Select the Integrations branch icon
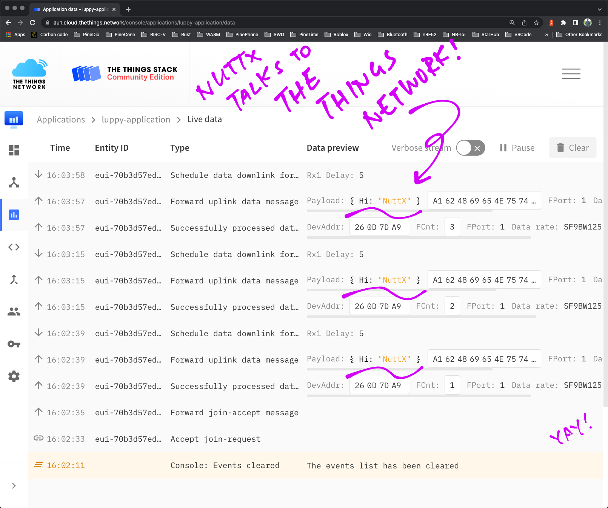This screenshot has height=508, width=608. coord(14,279)
